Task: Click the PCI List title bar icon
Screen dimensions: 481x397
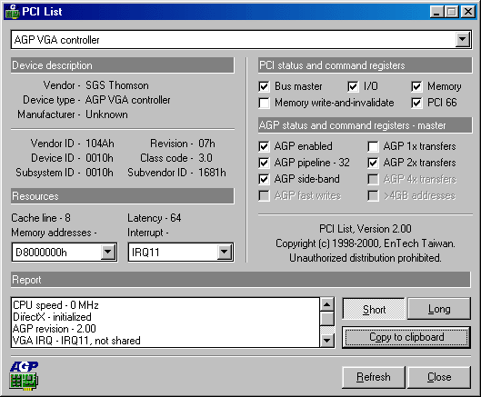Action: (x=13, y=12)
